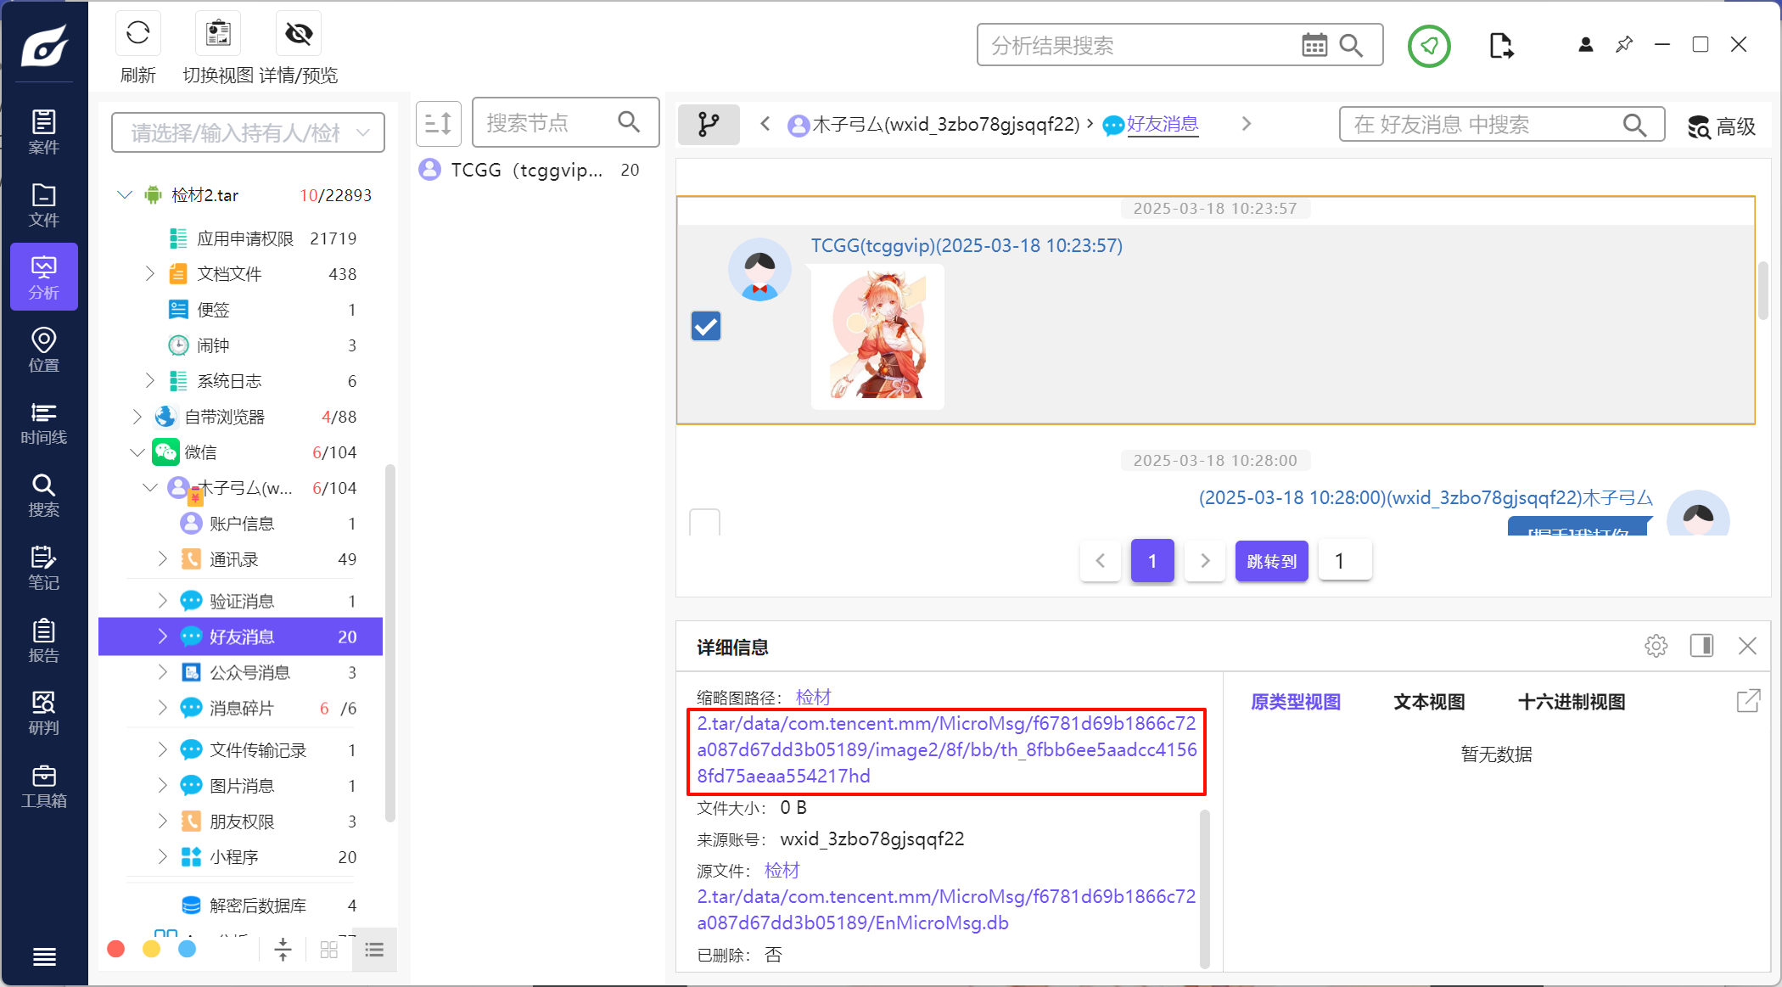Open the 工具箱 toolbox sidebar icon
This screenshot has height=987, width=1782.
tap(43, 786)
